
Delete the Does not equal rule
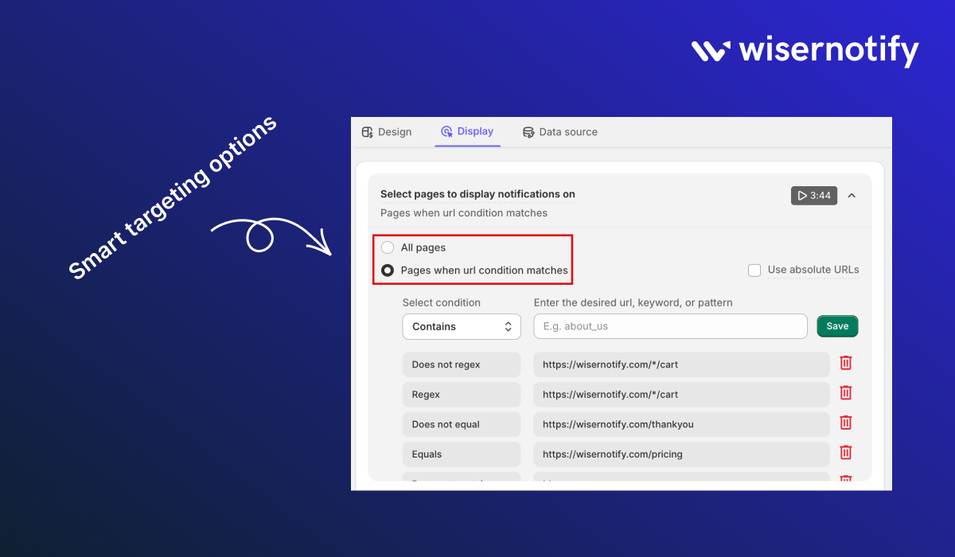pos(846,423)
